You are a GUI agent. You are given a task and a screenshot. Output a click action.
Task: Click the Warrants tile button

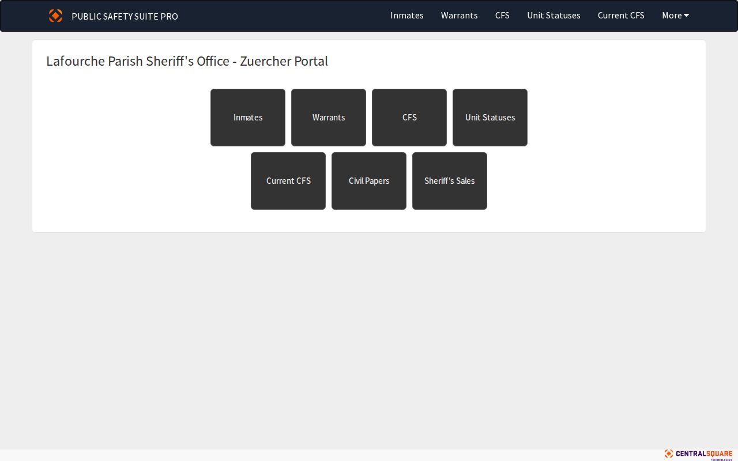(329, 118)
